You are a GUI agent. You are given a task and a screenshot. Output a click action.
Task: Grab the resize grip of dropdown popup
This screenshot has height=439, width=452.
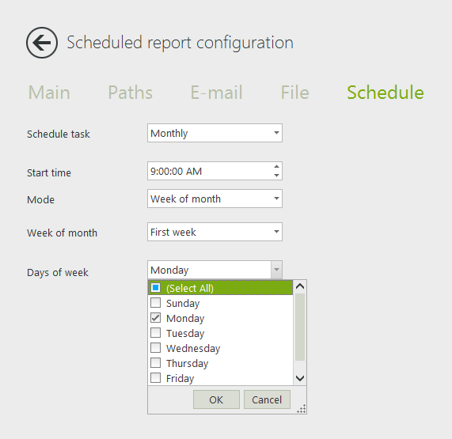point(302,409)
